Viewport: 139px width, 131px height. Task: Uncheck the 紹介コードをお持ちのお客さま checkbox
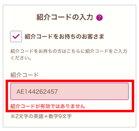(x=16, y=36)
